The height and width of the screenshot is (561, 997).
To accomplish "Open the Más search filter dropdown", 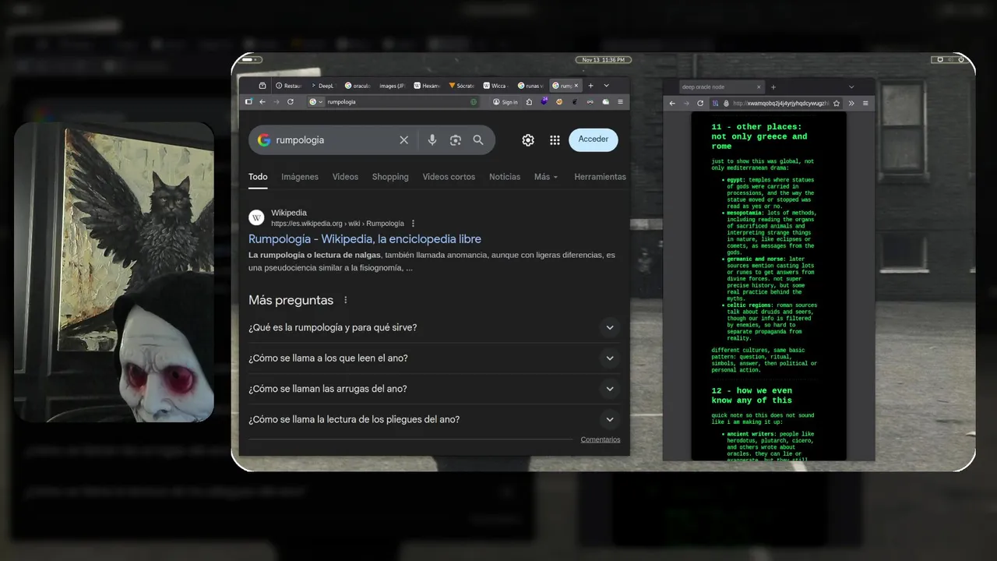I will coord(546,177).
